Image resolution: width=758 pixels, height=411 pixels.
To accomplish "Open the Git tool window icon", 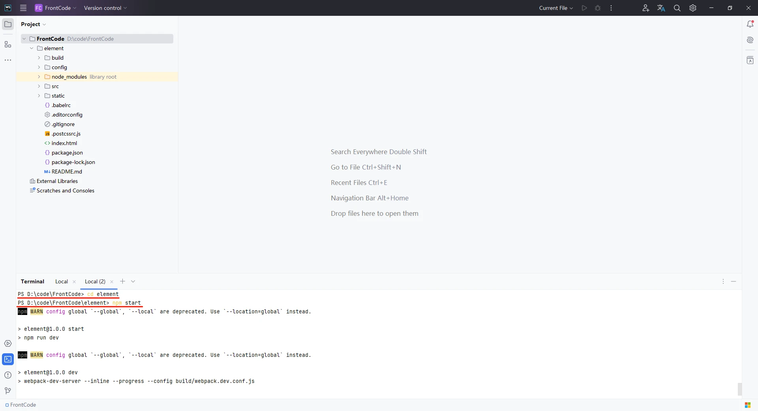I will tap(8, 391).
